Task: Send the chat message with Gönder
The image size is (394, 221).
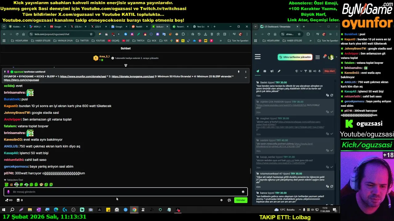Action: point(240,200)
